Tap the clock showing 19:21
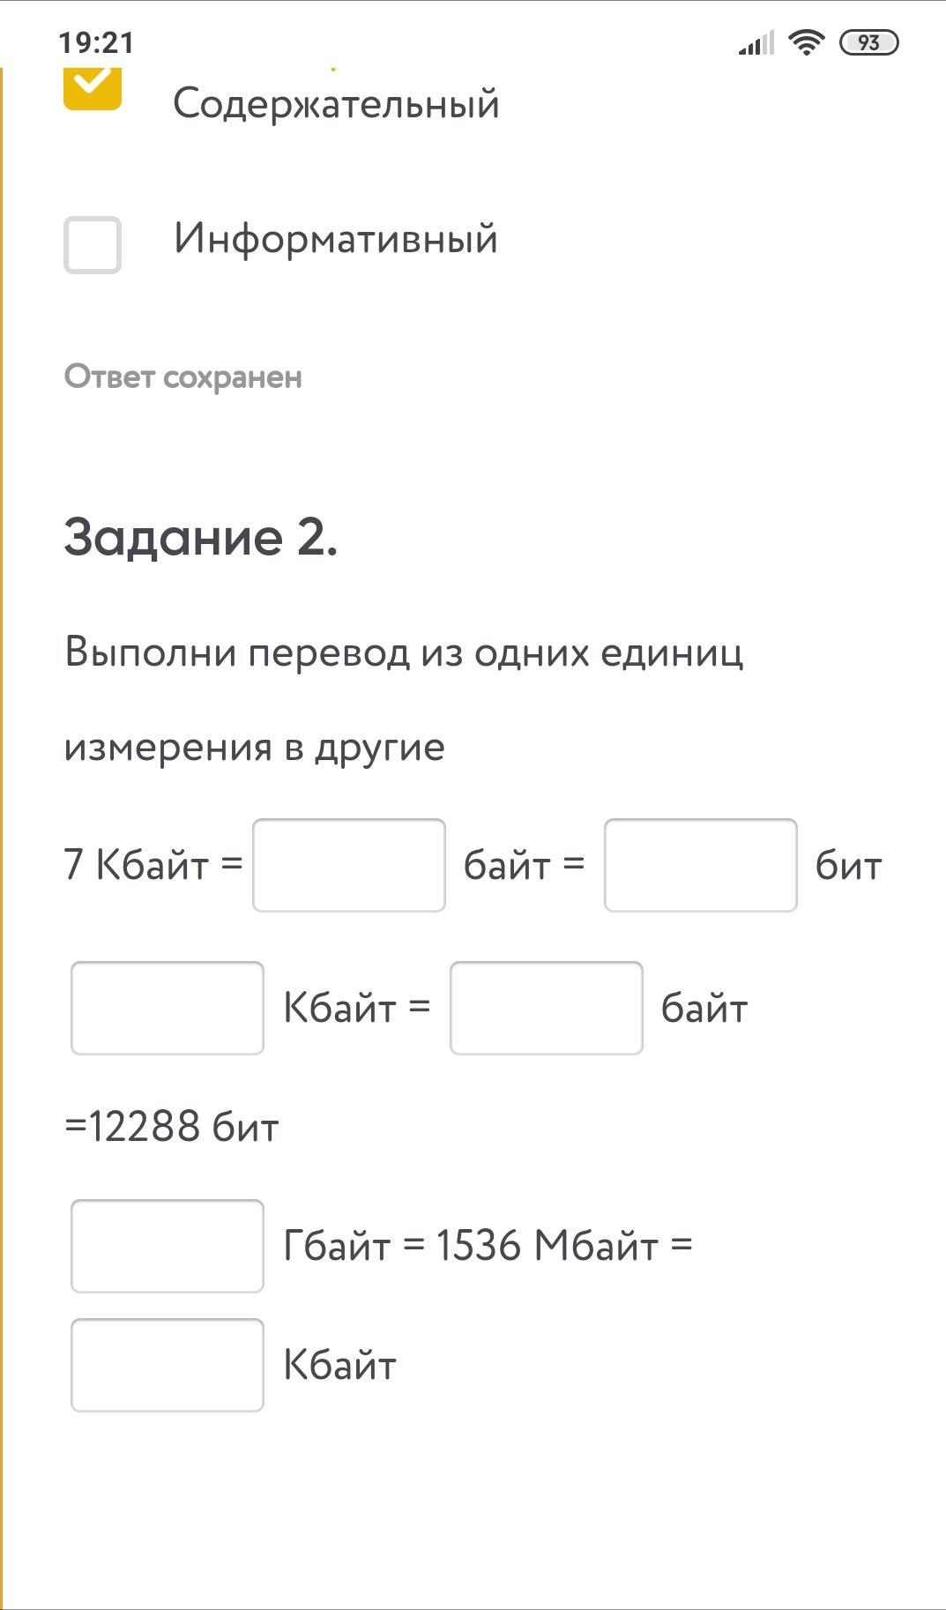946x1610 pixels. (x=96, y=42)
